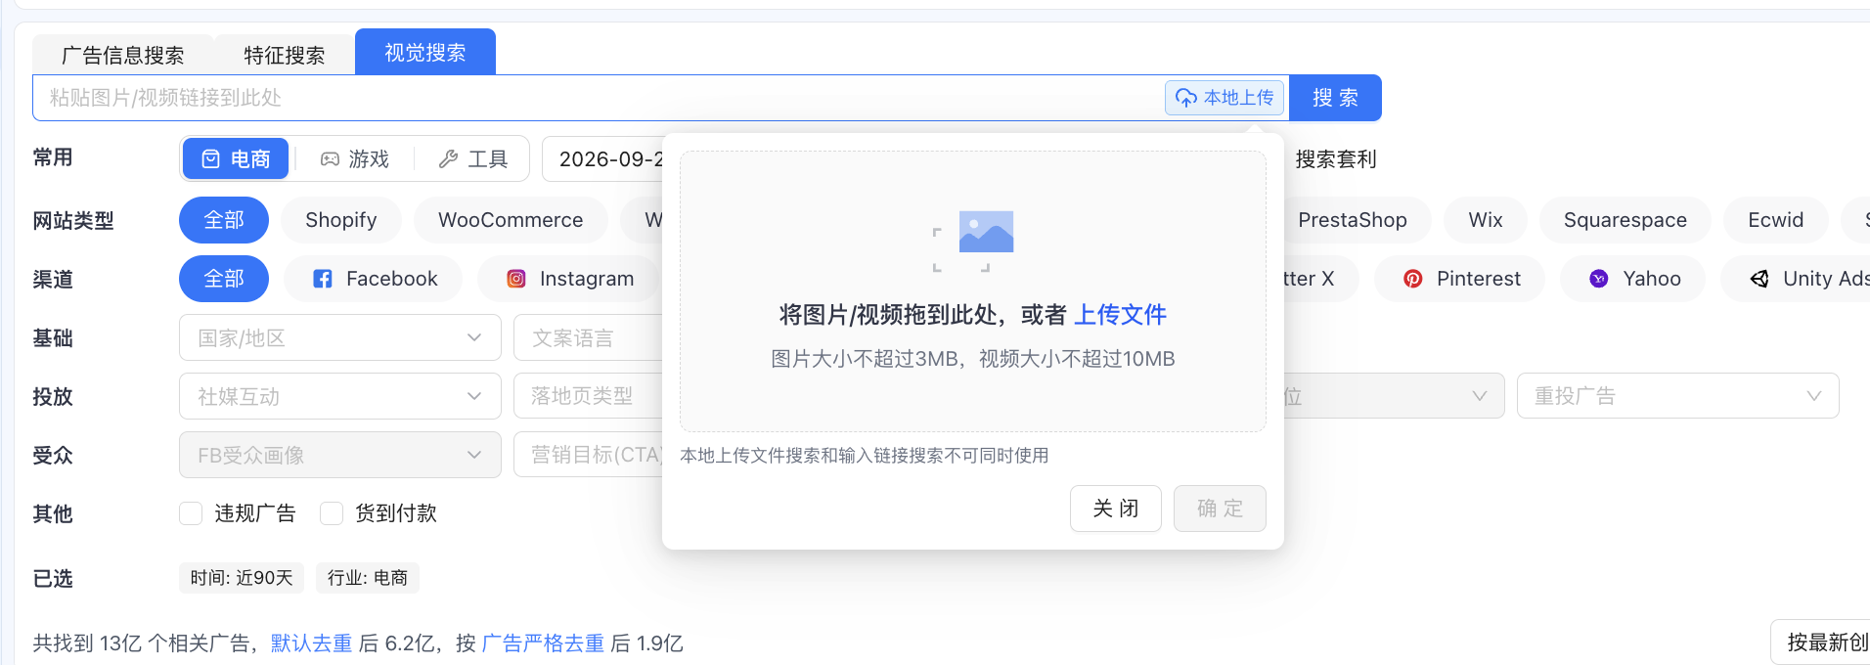Open the 社媒互动 dropdown
This screenshot has height=665, width=1870.
[340, 396]
